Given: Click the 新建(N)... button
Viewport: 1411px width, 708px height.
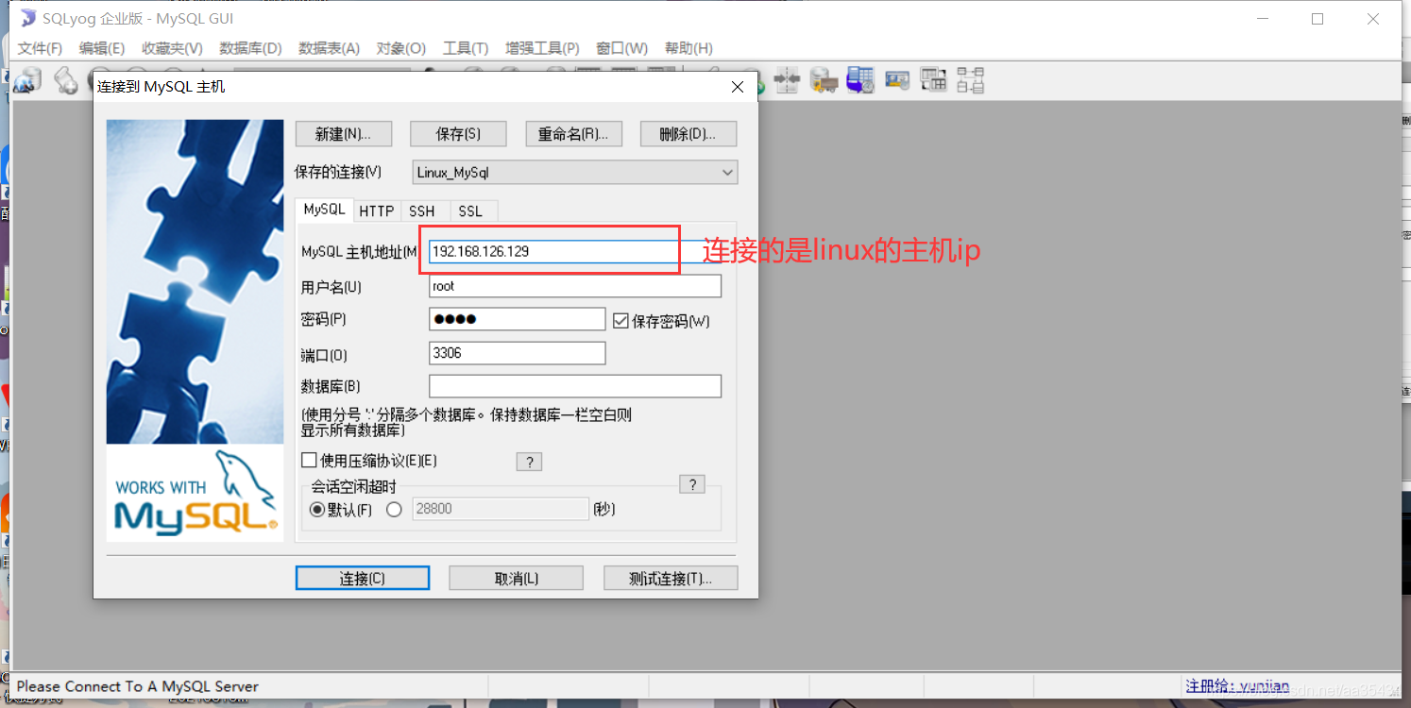Looking at the screenshot, I should (x=342, y=134).
